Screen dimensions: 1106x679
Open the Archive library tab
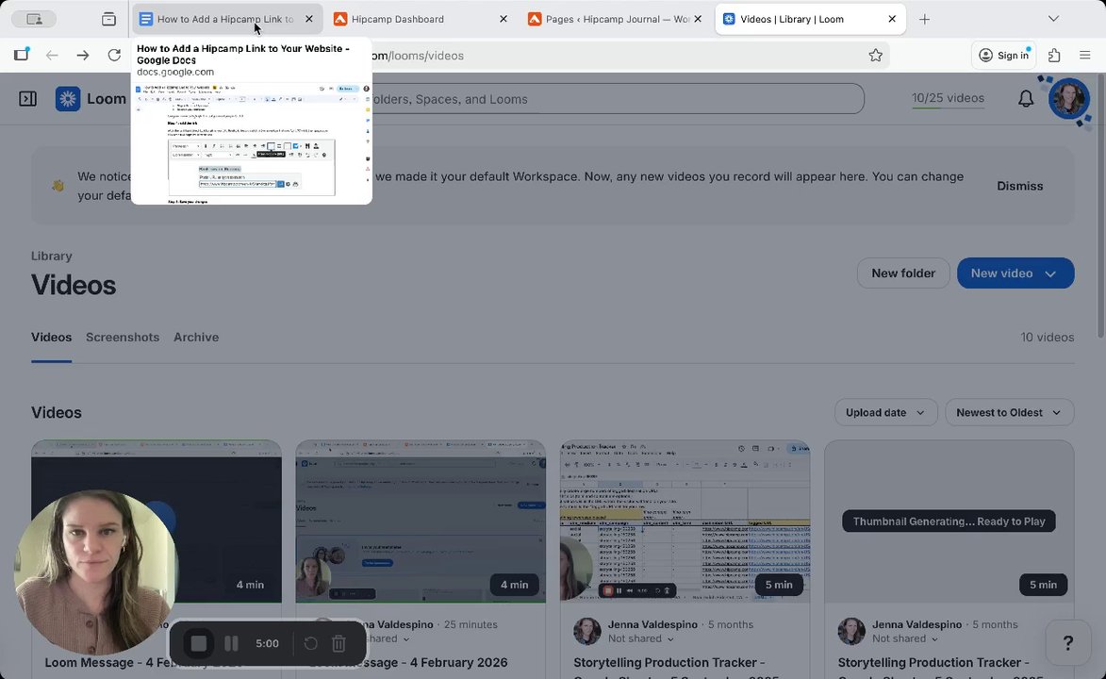click(x=196, y=338)
